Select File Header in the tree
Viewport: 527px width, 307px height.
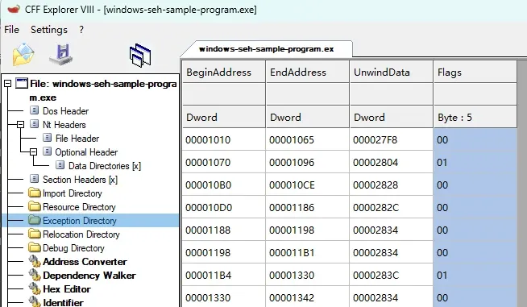(77, 139)
